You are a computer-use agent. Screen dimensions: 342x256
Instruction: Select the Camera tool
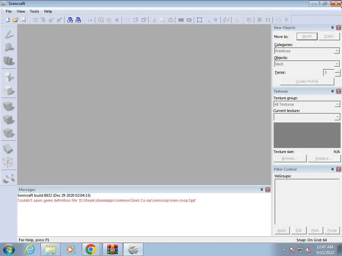coord(9,61)
